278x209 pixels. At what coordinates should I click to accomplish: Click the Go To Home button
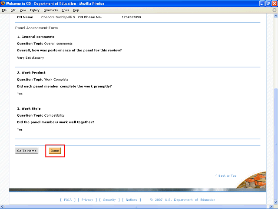pyautogui.click(x=27, y=151)
